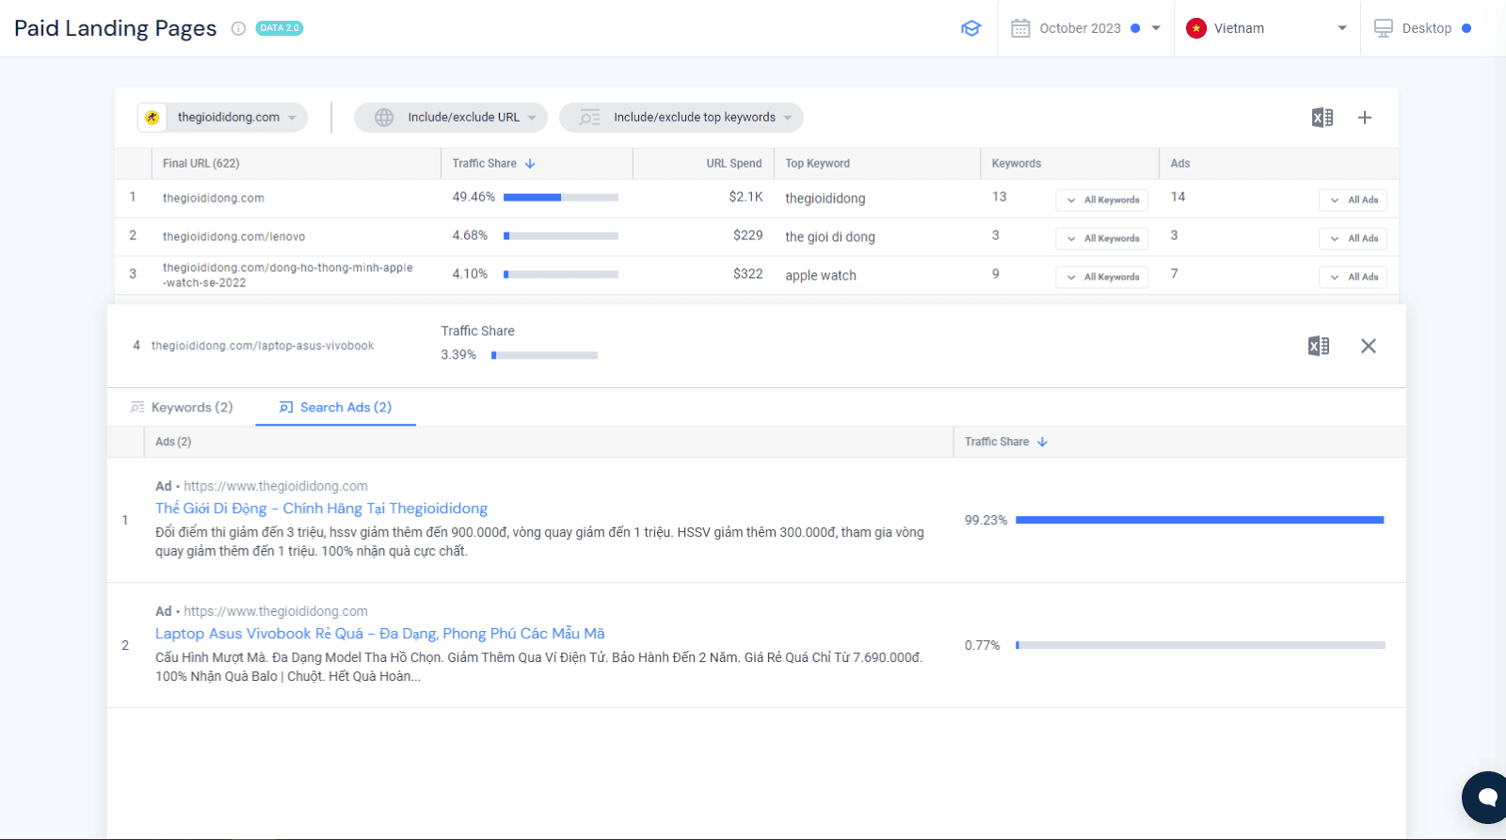This screenshot has width=1506, height=840.
Task: Open the learning center graduation cap icon
Action: (x=970, y=28)
